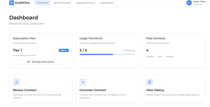Open the Review Contract card title
210x107 pixels.
pyautogui.click(x=25, y=90)
